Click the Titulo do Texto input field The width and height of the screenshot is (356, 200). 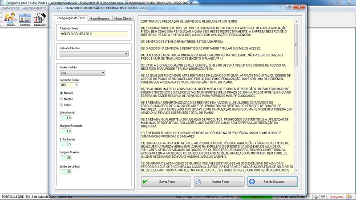[94, 34]
